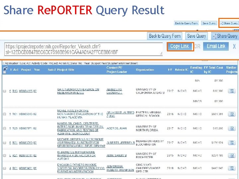Click UNIVERSITY OF NORTH FLORIDA cell

[x=147, y=128]
